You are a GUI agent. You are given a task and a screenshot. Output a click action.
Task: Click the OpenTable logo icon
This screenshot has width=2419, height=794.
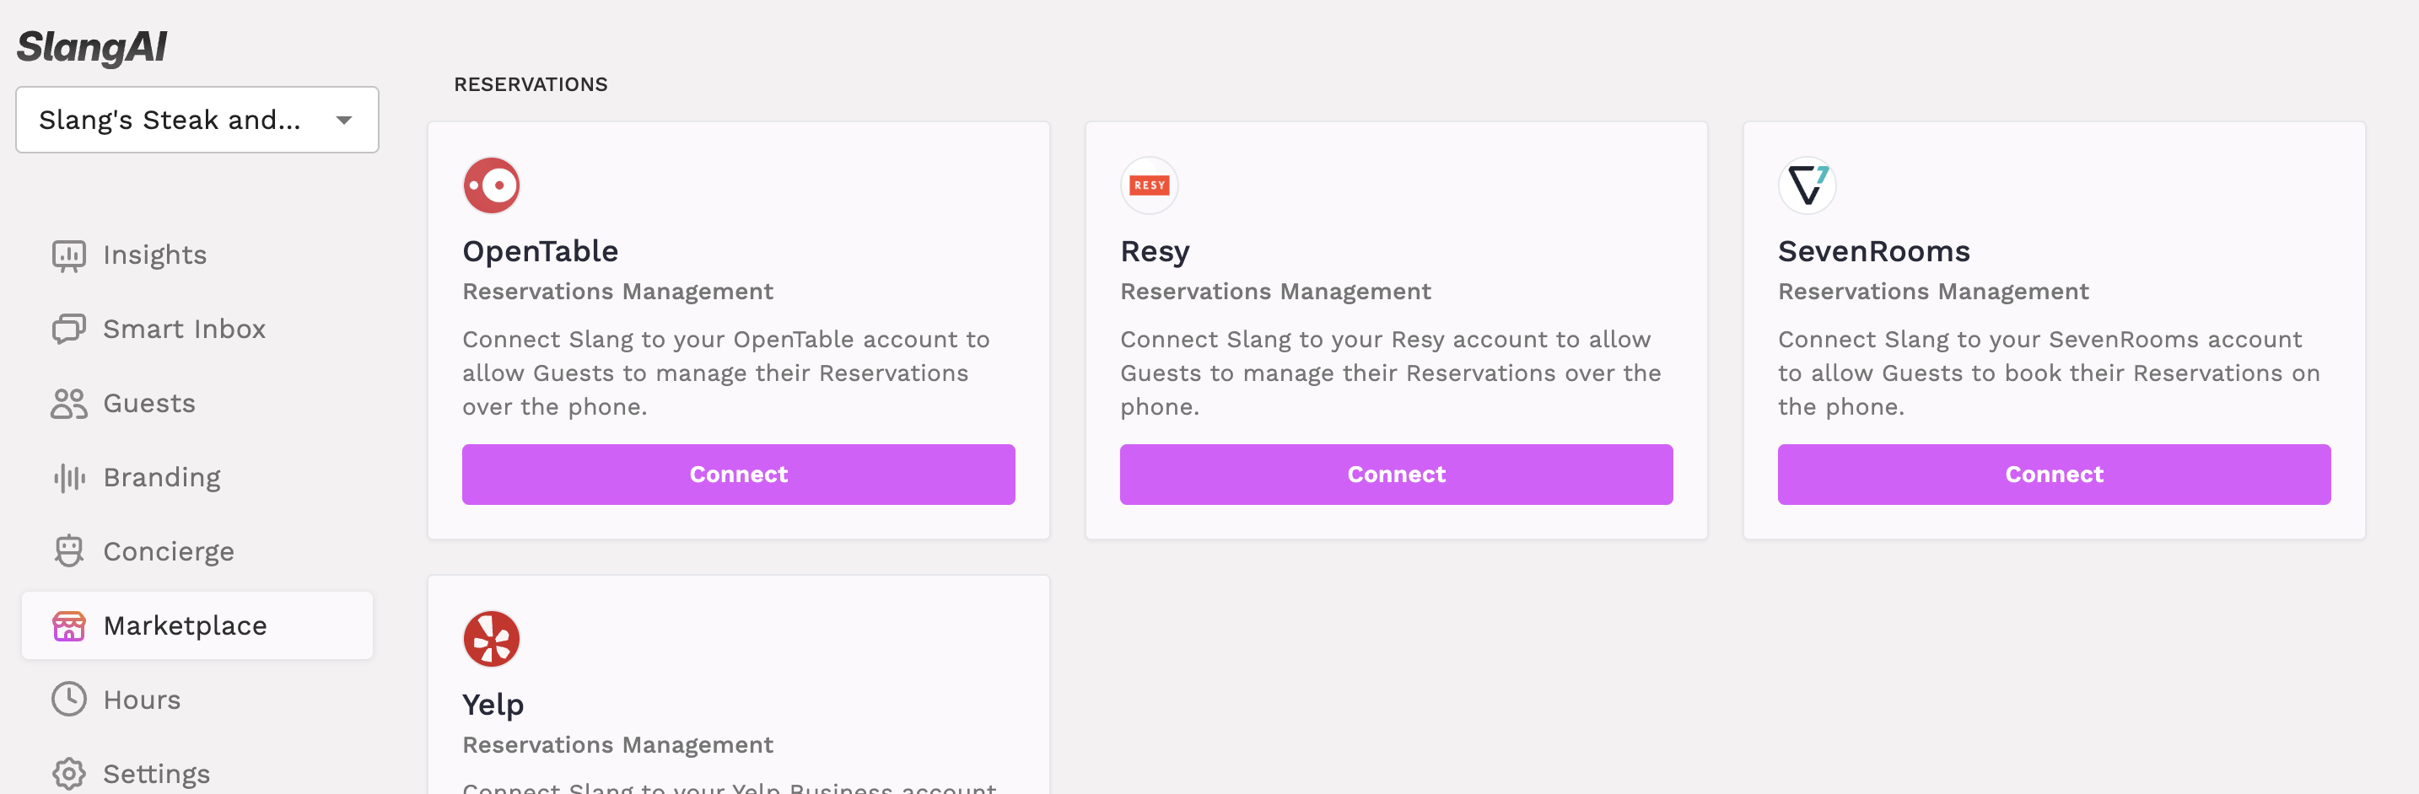click(491, 185)
